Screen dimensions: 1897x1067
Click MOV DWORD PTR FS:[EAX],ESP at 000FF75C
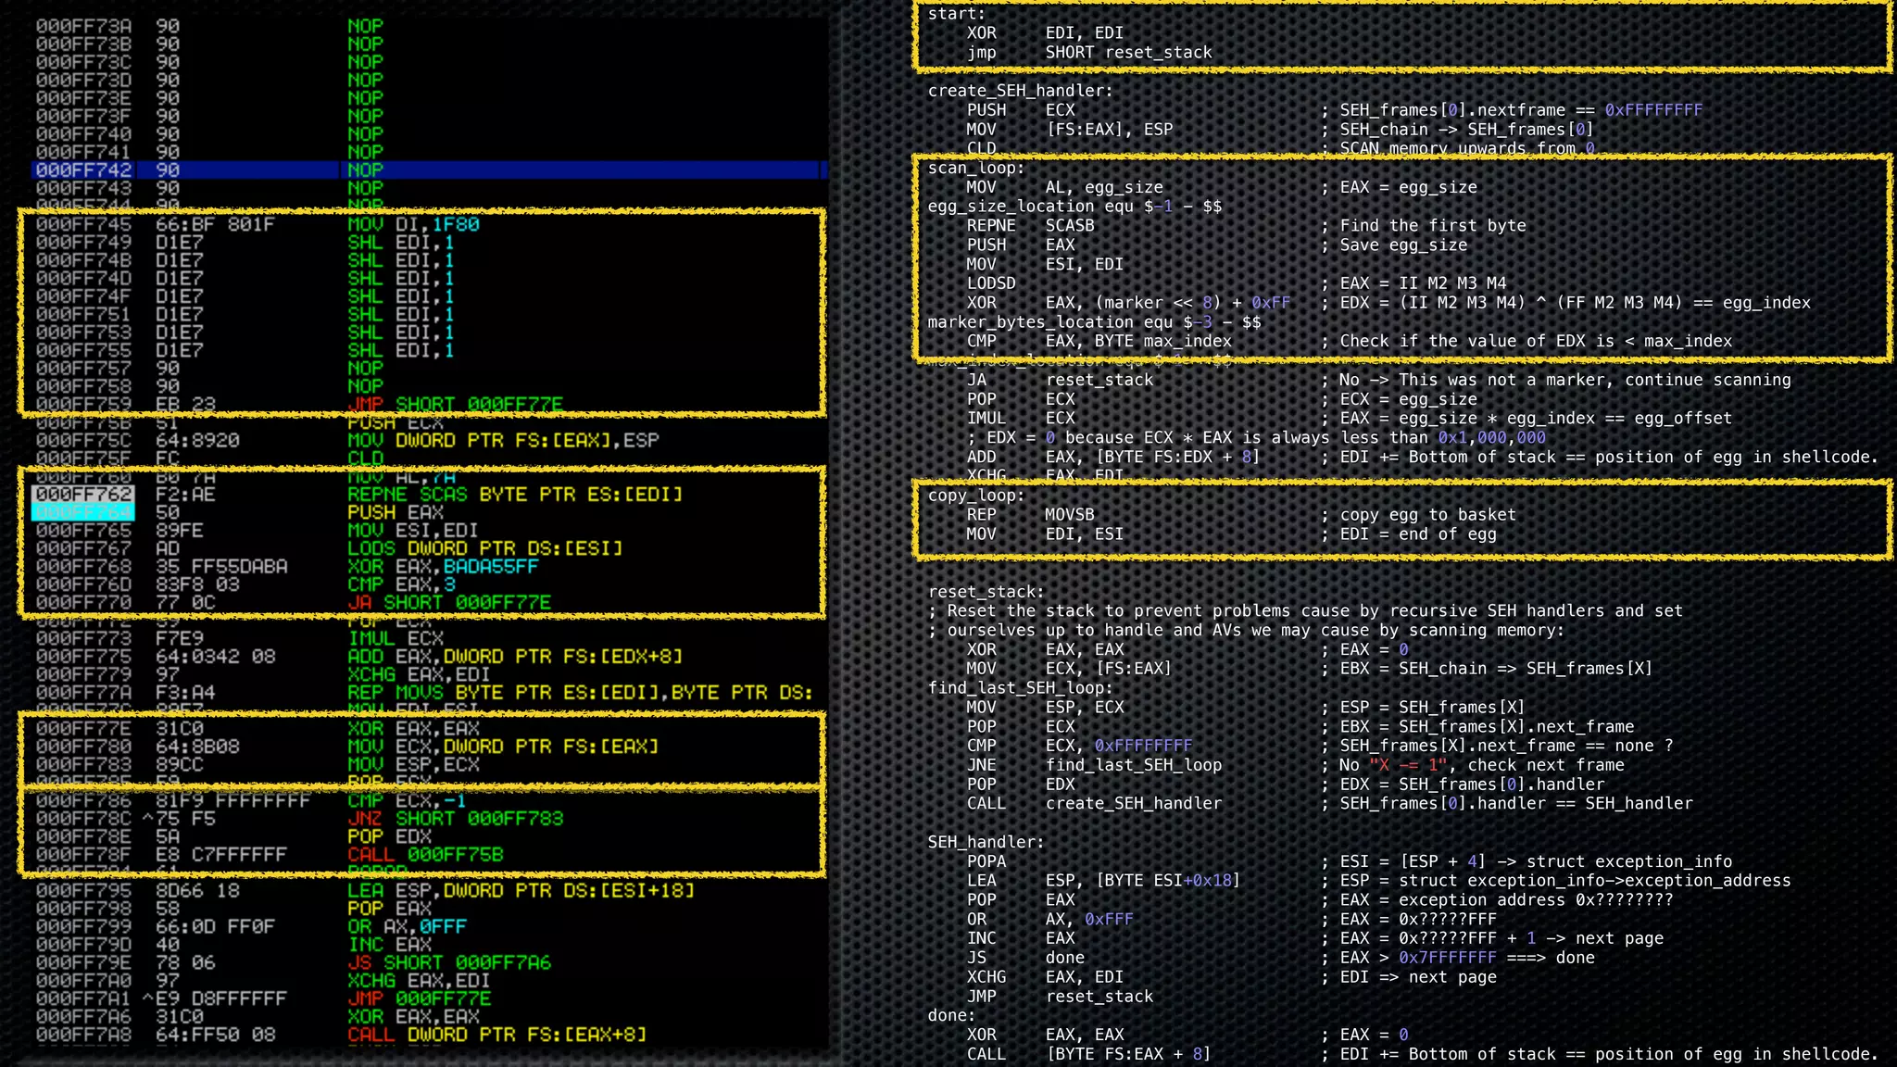click(347, 440)
